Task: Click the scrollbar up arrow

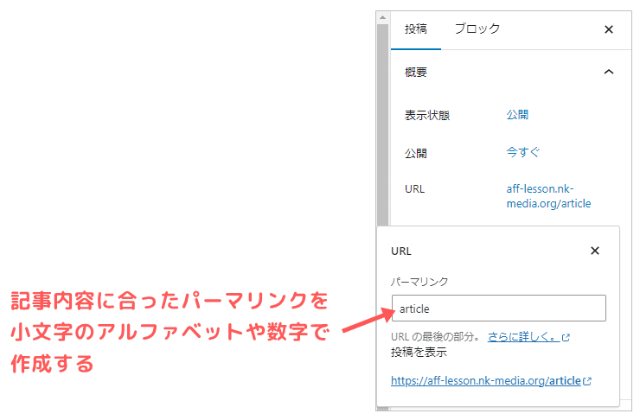Action: tap(382, 16)
